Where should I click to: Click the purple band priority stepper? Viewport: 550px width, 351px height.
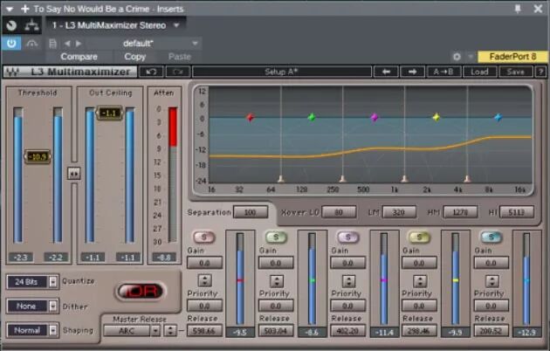point(348,281)
